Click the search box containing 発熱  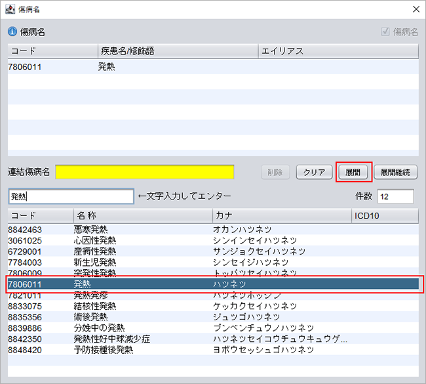[x=70, y=196]
